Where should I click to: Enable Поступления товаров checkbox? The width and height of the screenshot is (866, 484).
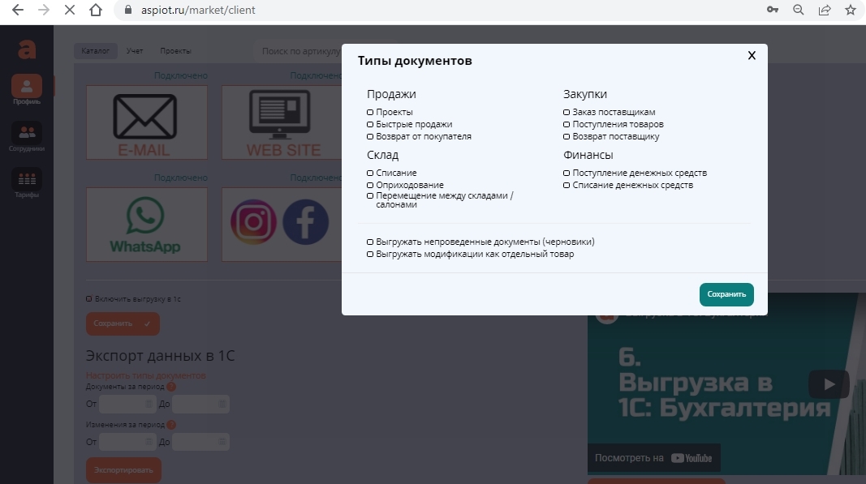(566, 124)
